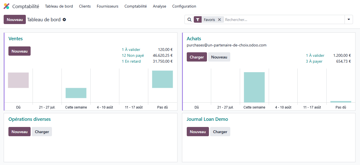360x165 pixels.
Task: Focus the Rechercher search field
Action: tap(284, 20)
